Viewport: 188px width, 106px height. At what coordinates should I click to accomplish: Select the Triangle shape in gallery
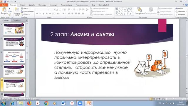(x=117, y=11)
